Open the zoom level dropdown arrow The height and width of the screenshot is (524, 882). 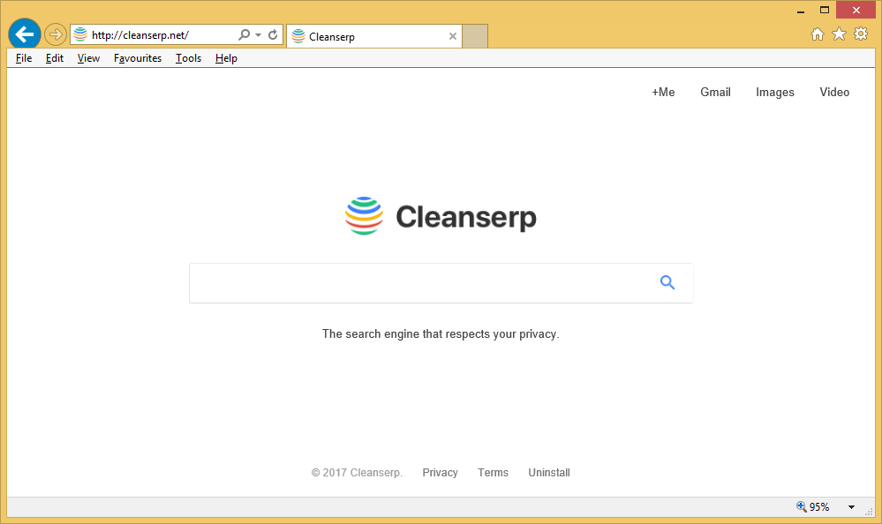(x=851, y=507)
